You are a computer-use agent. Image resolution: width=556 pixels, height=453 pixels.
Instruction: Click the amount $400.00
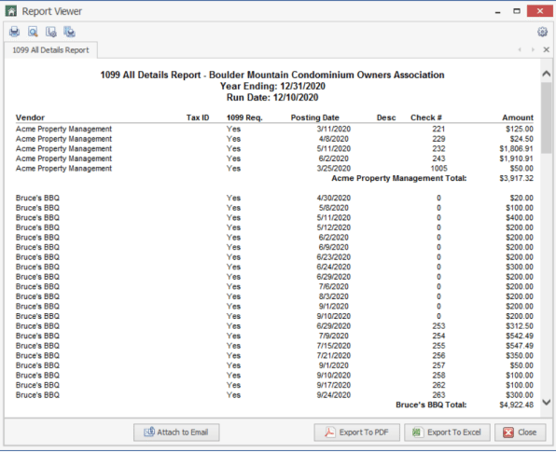(x=520, y=218)
